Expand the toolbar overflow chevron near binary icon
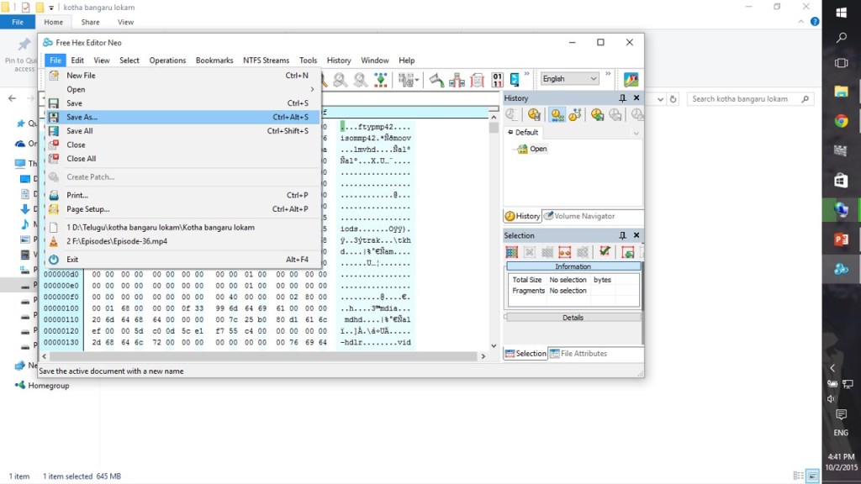 527,74
